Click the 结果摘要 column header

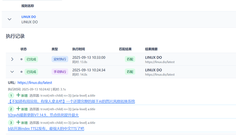[151, 49]
